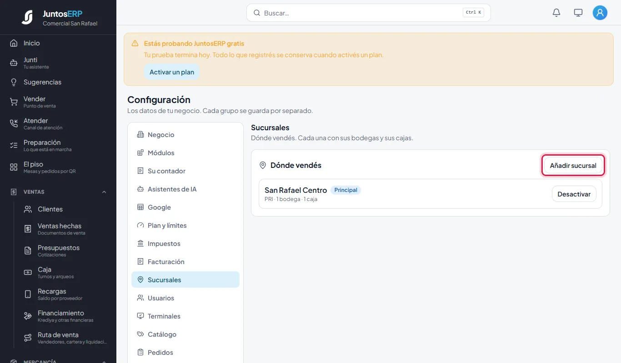Go to Ventas hechas in sidebar

[x=66, y=229]
